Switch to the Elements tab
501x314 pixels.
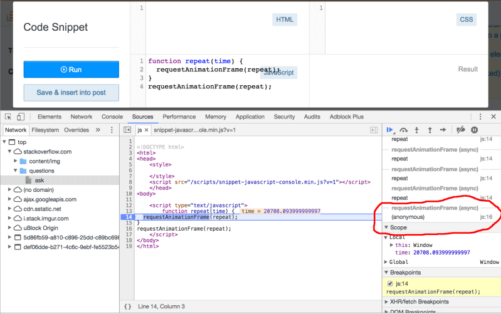(x=50, y=117)
